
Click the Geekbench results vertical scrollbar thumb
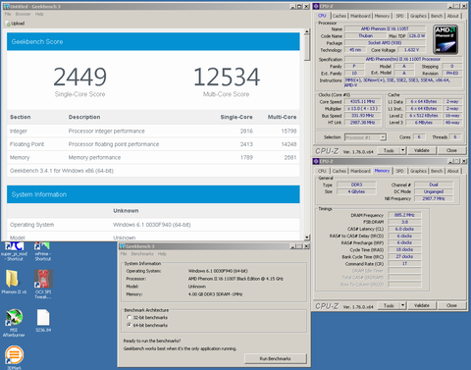coord(306,47)
